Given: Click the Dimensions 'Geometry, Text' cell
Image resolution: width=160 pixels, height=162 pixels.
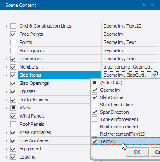Looking at the screenshot, I should [130, 59].
